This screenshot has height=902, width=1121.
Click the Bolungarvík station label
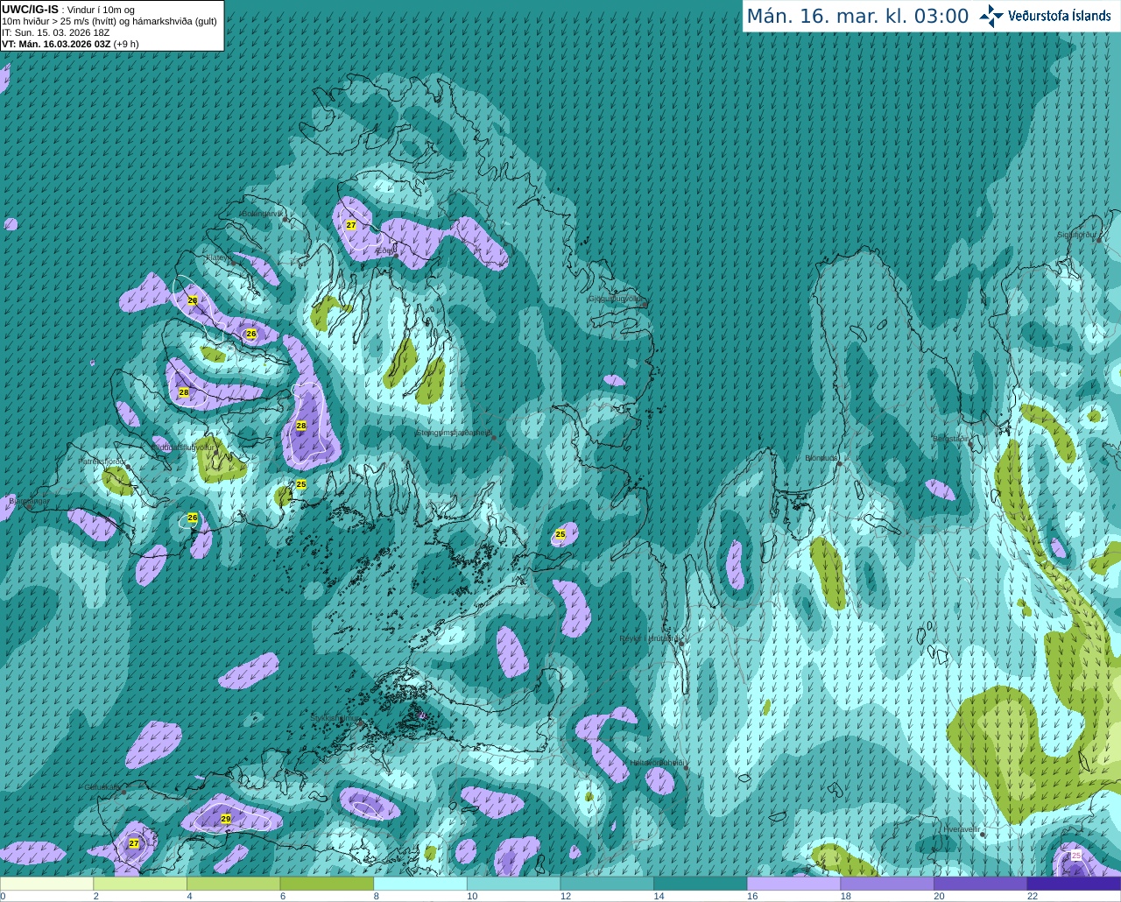pos(261,214)
